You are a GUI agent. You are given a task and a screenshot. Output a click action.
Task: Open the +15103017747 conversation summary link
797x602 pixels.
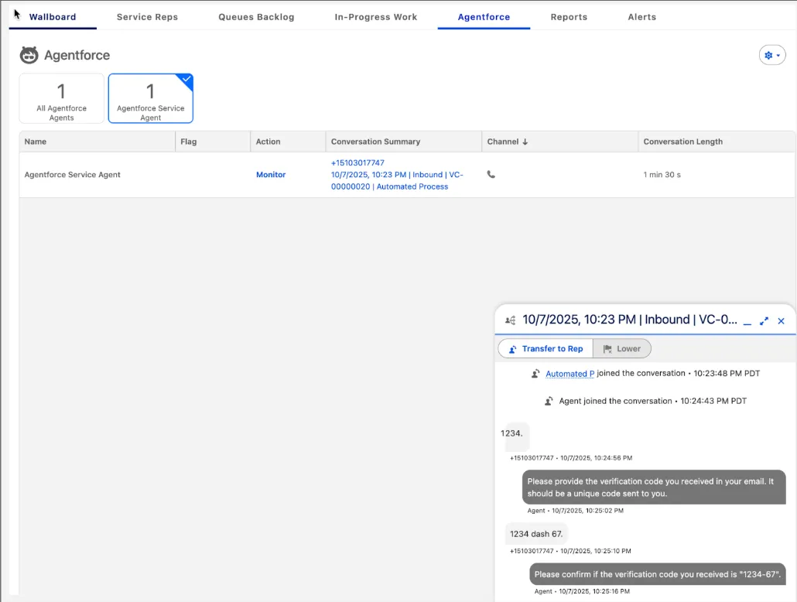pyautogui.click(x=357, y=163)
